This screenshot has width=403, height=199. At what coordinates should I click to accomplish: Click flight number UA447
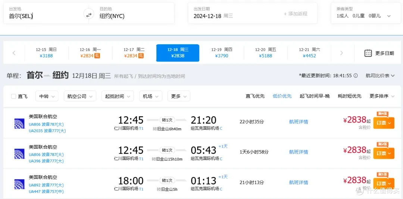(x=34, y=192)
